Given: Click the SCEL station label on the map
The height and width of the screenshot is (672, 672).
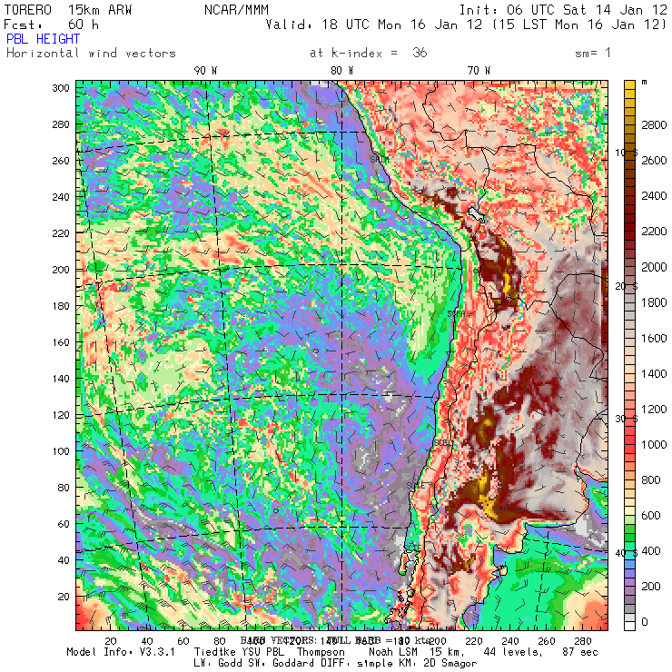Looking at the screenshot, I should coord(443,443).
